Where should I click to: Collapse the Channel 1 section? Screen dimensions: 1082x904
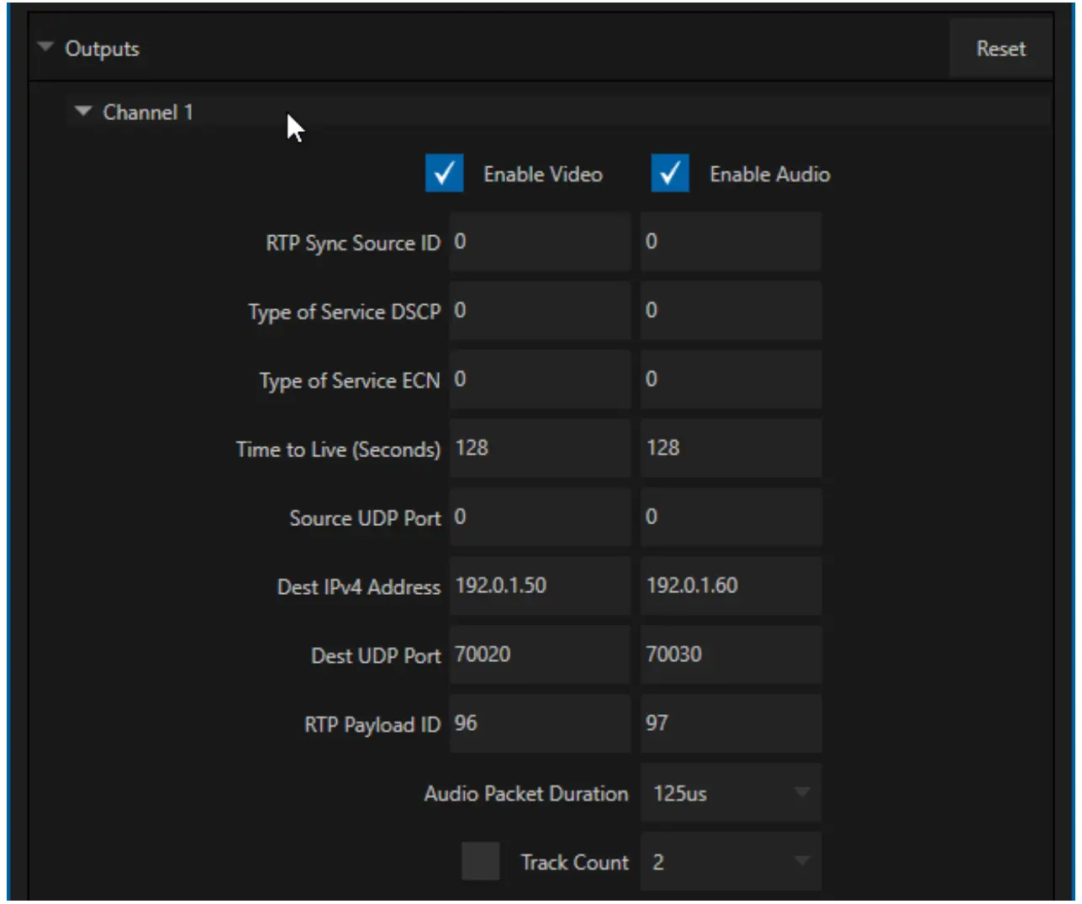pyautogui.click(x=82, y=111)
